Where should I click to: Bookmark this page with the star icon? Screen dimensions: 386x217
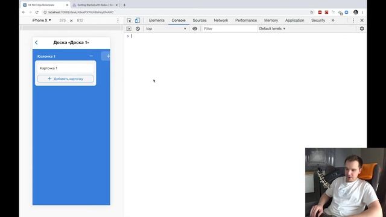coord(312,12)
